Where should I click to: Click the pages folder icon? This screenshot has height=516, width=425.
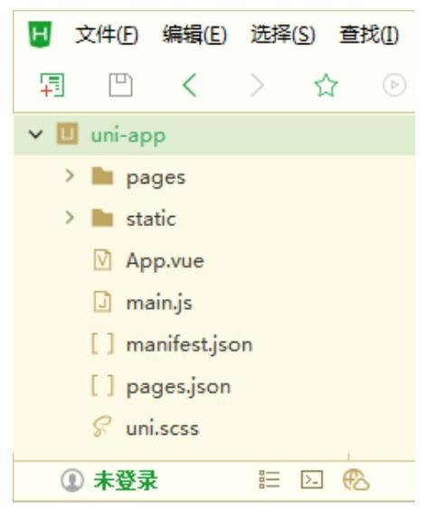click(102, 176)
